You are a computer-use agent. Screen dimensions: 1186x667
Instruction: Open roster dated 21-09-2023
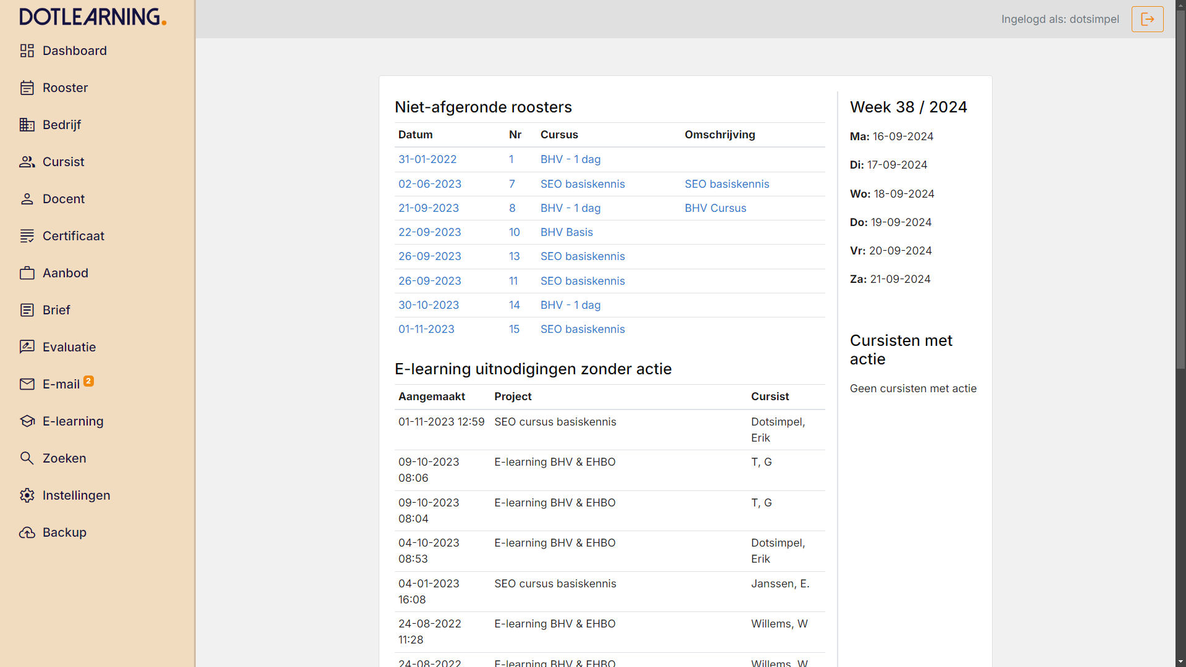[429, 208]
